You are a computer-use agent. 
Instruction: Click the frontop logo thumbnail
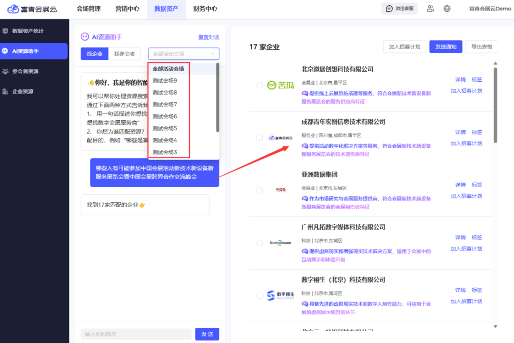tap(280, 243)
